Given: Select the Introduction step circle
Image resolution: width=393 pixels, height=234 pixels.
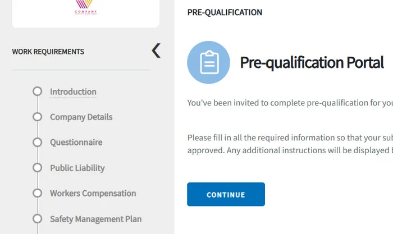Looking at the screenshot, I should (x=38, y=91).
